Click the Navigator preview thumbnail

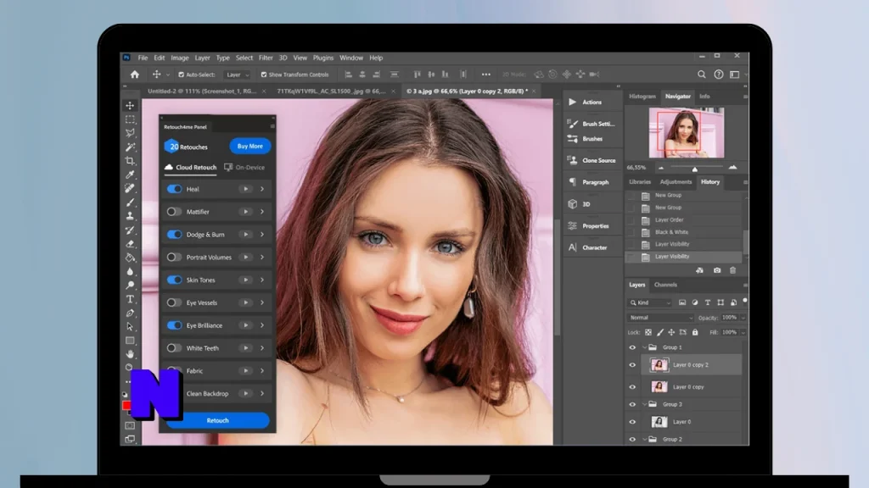(x=686, y=133)
